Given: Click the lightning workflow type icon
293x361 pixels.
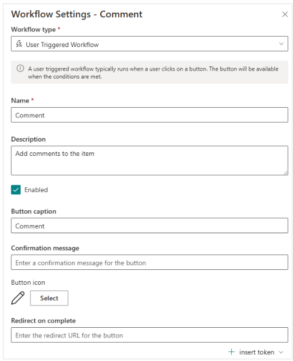Looking at the screenshot, I should tap(19, 44).
